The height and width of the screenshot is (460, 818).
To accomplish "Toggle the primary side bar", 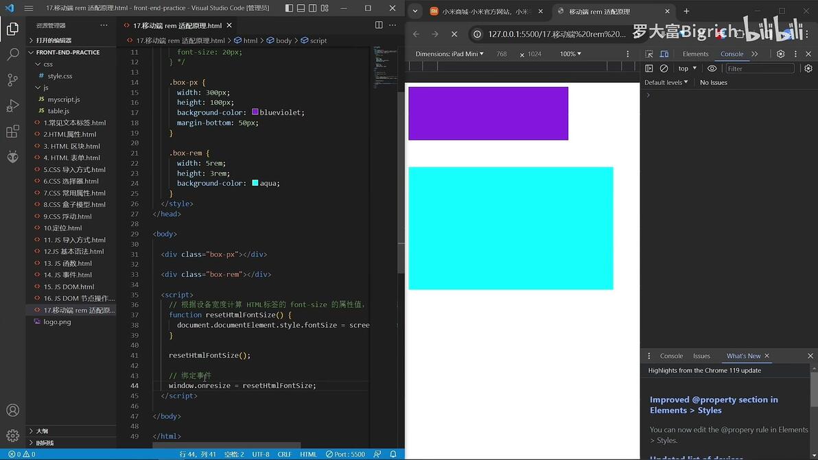I will tap(289, 8).
